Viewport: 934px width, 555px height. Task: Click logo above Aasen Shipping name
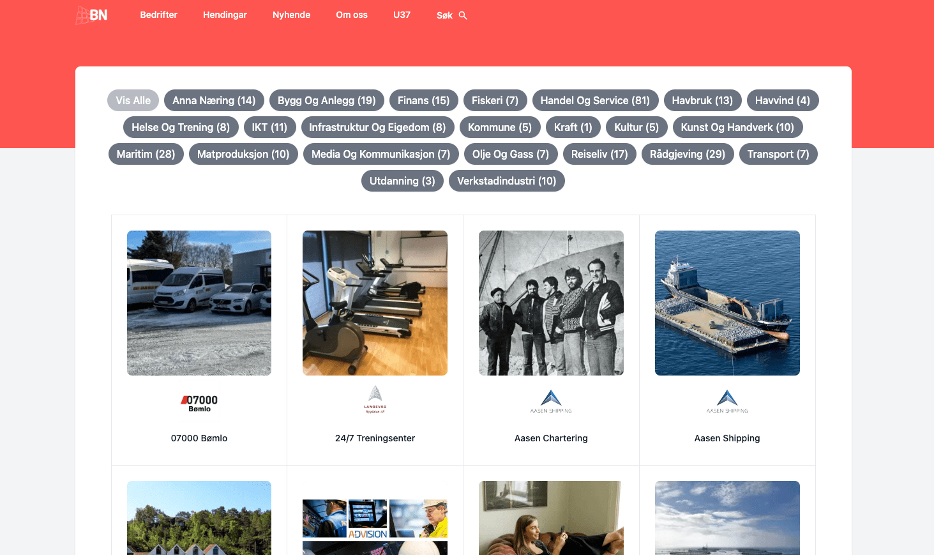(727, 402)
